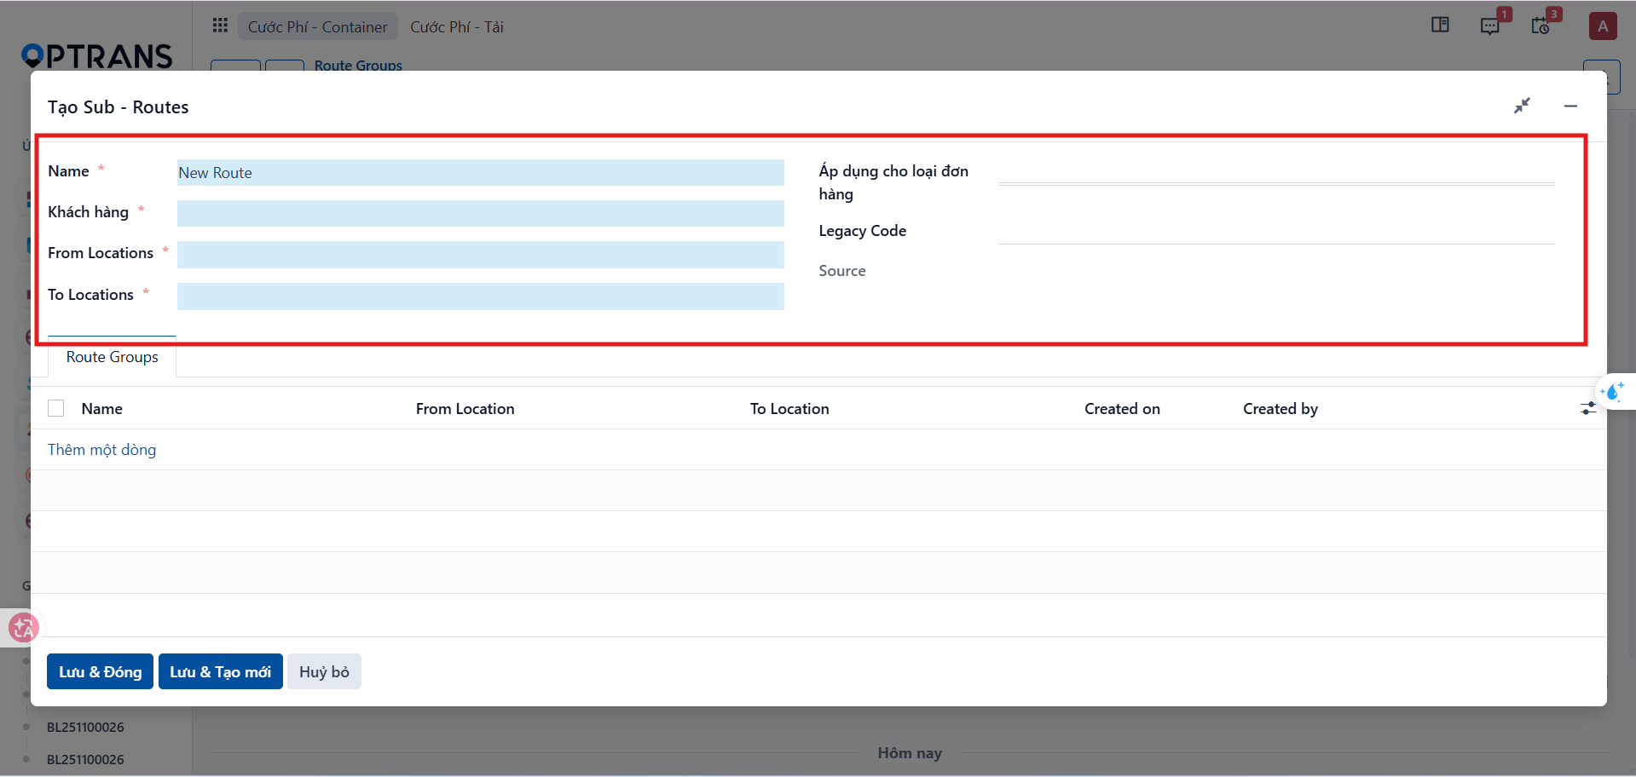Sort by To Location column header
This screenshot has width=1636, height=777.
(x=789, y=408)
